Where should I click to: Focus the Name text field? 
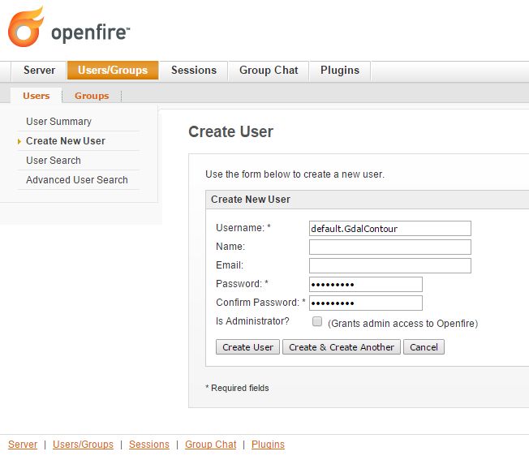pyautogui.click(x=389, y=247)
